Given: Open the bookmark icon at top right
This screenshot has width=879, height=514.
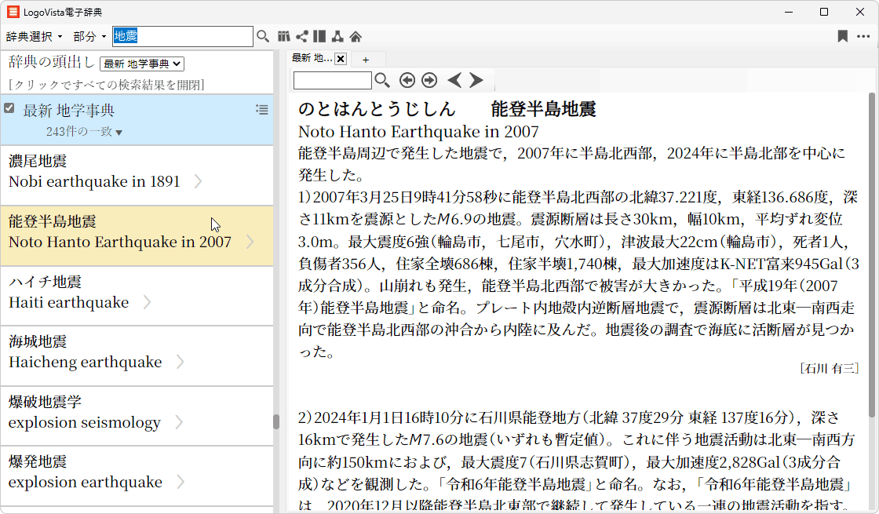Looking at the screenshot, I should [842, 36].
